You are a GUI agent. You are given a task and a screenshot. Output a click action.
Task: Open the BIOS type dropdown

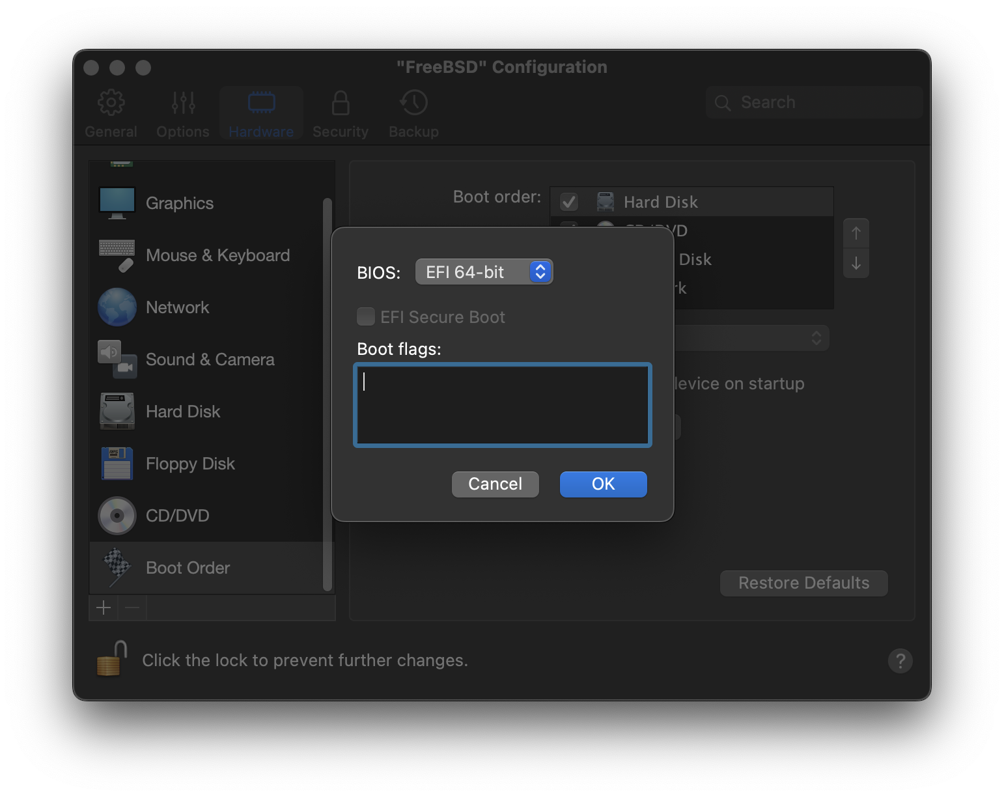pos(484,272)
